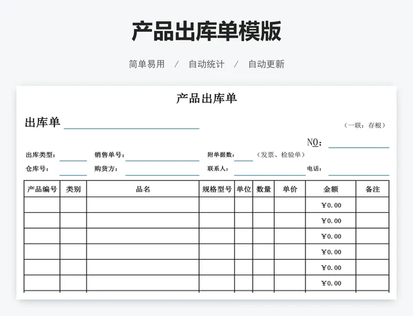Click the 购货方: label
The height and width of the screenshot is (316, 413).
106,169
